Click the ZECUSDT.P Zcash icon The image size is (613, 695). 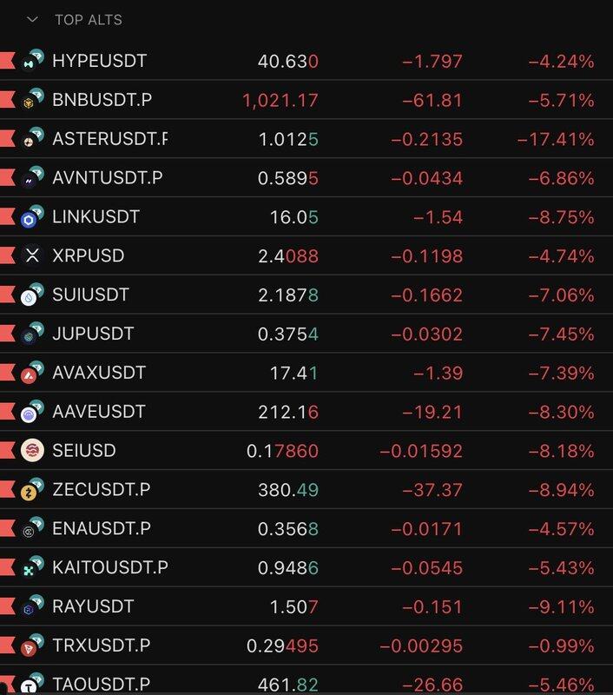[x=32, y=490]
